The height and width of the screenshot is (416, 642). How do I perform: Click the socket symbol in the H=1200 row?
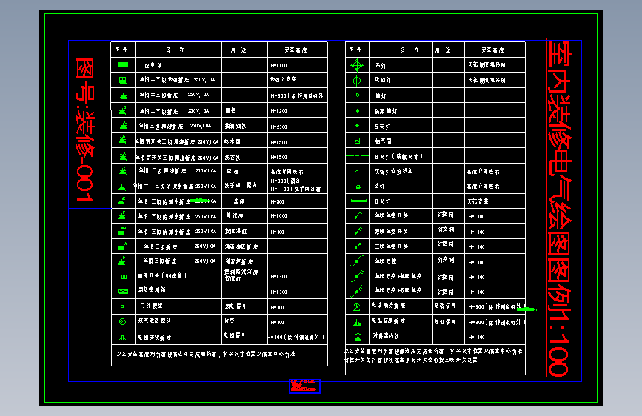(x=123, y=110)
